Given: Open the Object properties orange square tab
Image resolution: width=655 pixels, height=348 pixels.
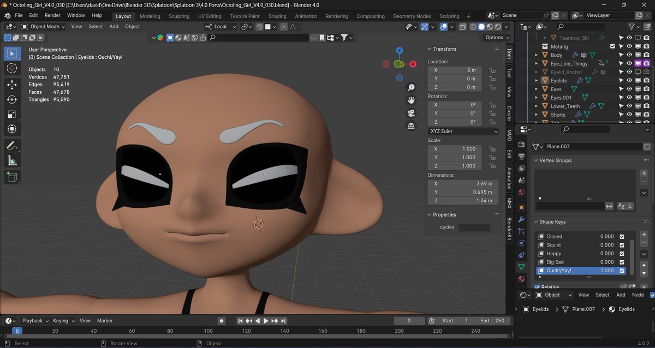Looking at the screenshot, I should pos(521,207).
